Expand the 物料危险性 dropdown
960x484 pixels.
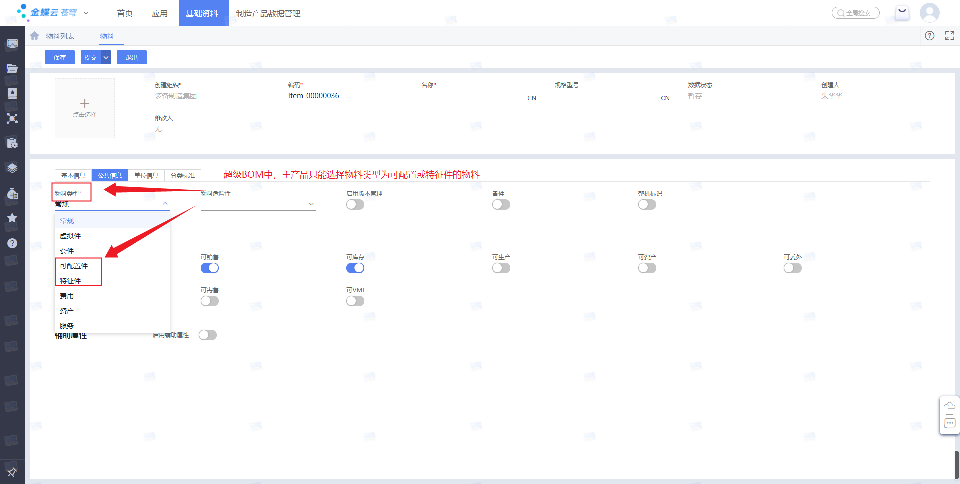point(311,204)
